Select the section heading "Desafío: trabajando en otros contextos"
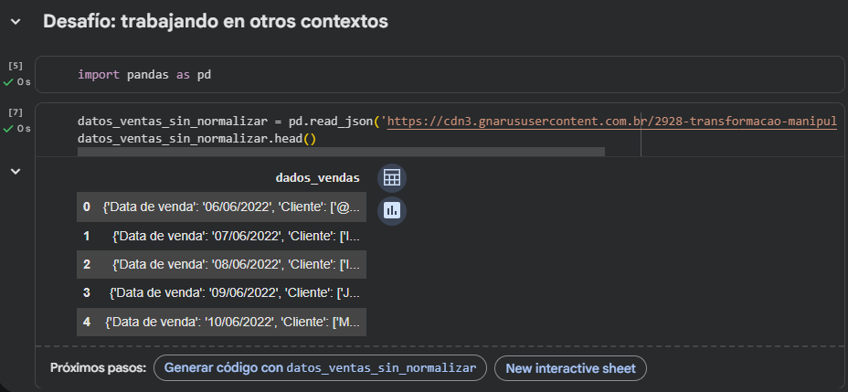The width and height of the screenshot is (848, 392). click(x=216, y=22)
